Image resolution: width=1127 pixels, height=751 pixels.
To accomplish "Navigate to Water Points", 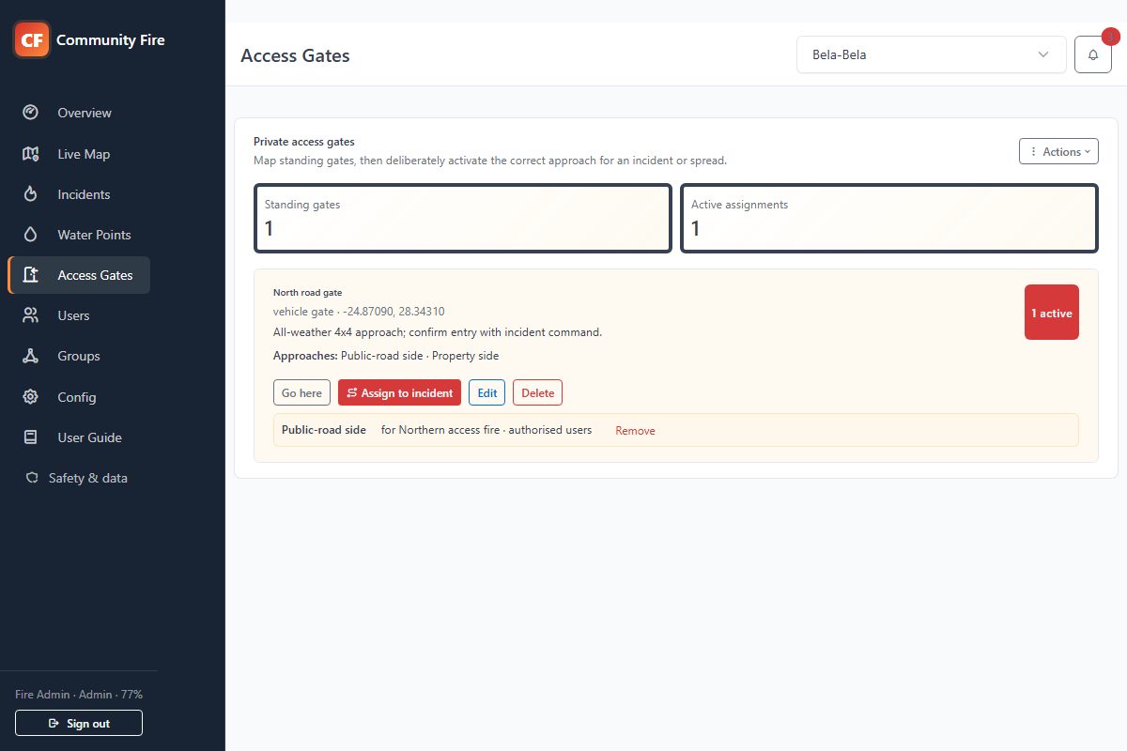I will (79, 235).
